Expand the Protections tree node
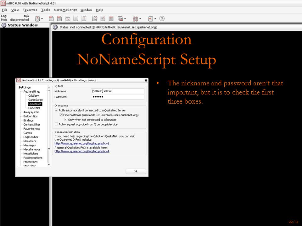 (21, 162)
